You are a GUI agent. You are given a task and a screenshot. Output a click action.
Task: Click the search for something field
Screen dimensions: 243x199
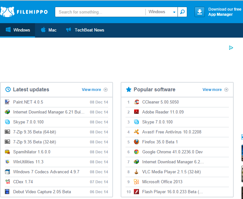[100, 12]
